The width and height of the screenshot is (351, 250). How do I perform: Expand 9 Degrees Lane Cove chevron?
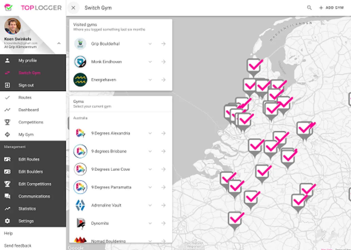pyautogui.click(x=150, y=169)
